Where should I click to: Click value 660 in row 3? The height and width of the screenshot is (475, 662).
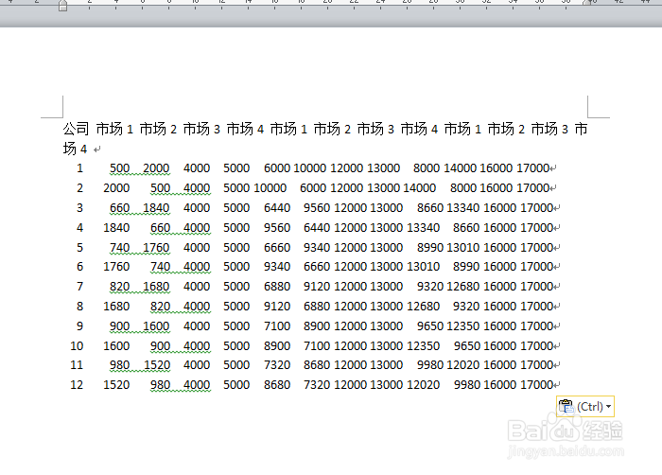click(x=119, y=208)
